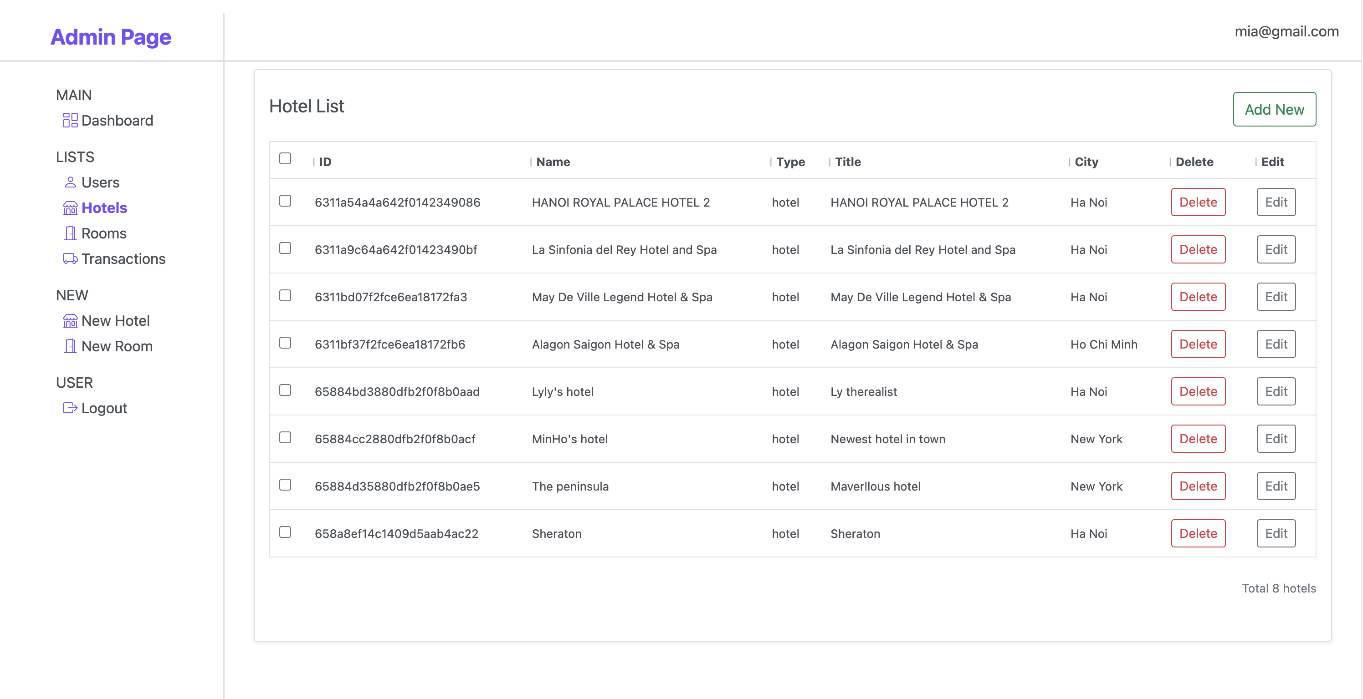Edit the MinHo's hotel entry
Viewport: 1363px width, 699px height.
click(x=1276, y=438)
